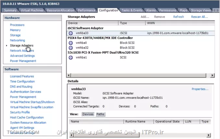Click tab strip scroll-left arrow
220x139 pixels.
point(214,10)
